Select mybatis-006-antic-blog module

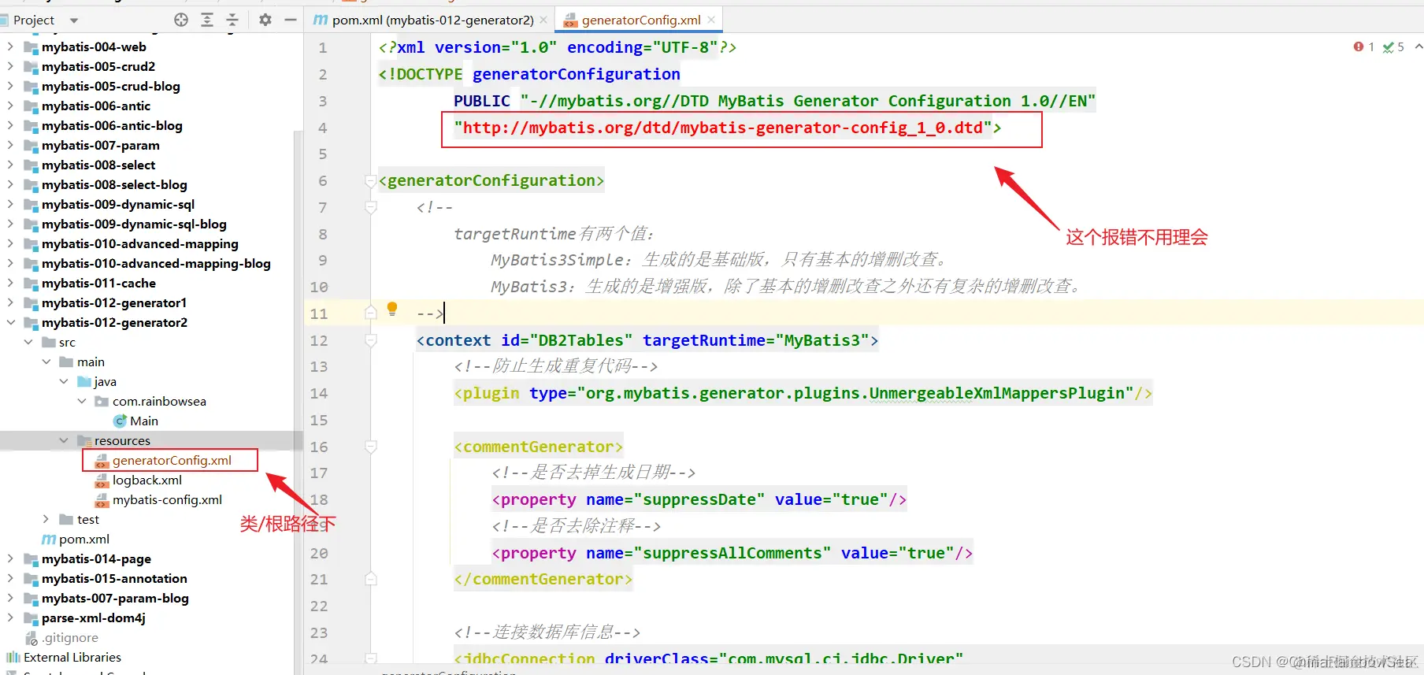pos(112,126)
